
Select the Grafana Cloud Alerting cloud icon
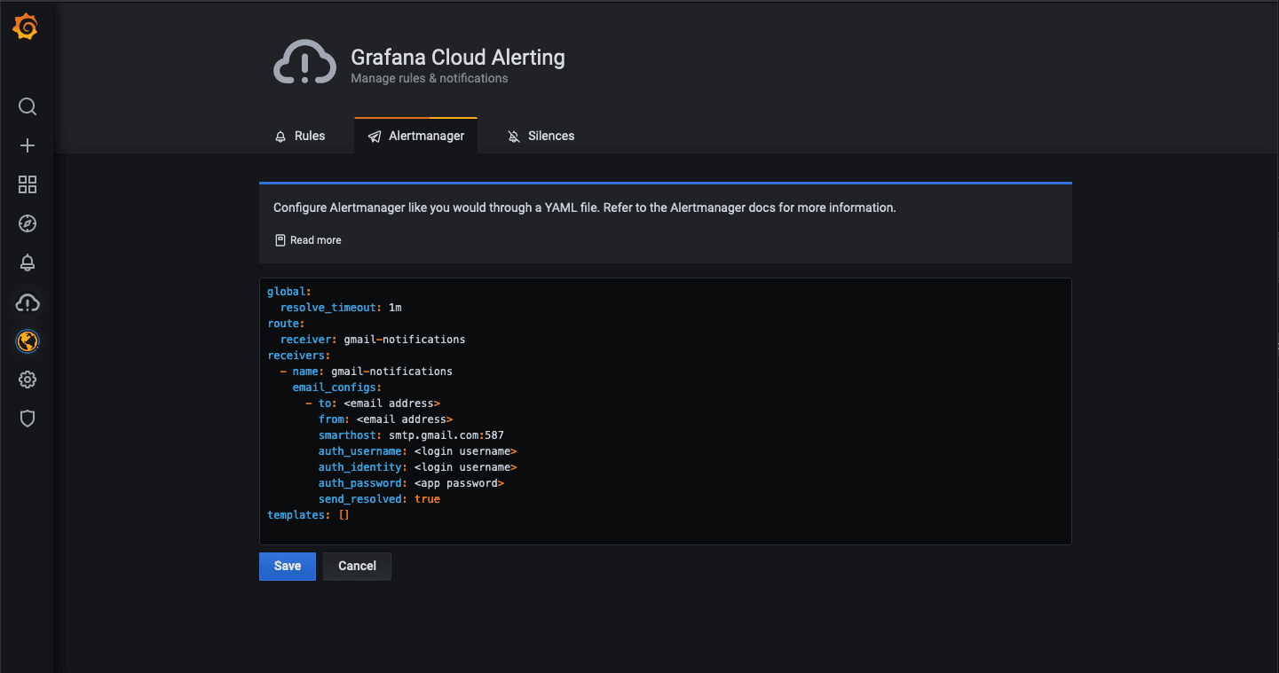click(x=28, y=303)
